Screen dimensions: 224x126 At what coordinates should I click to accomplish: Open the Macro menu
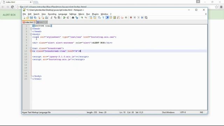[81, 14]
